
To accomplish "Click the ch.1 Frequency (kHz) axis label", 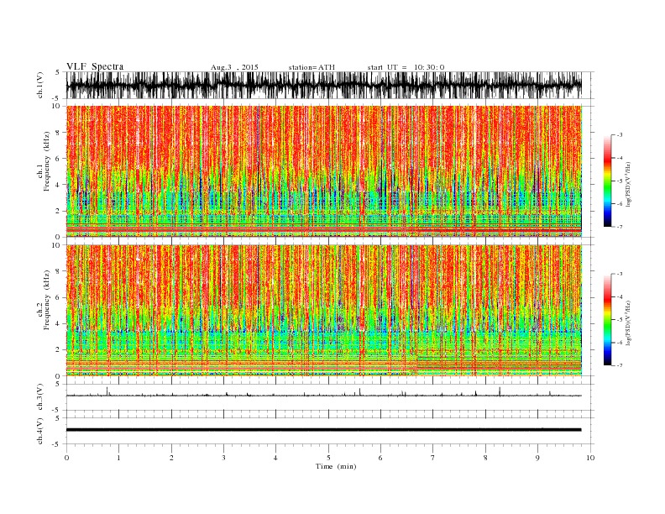I will [x=44, y=170].
